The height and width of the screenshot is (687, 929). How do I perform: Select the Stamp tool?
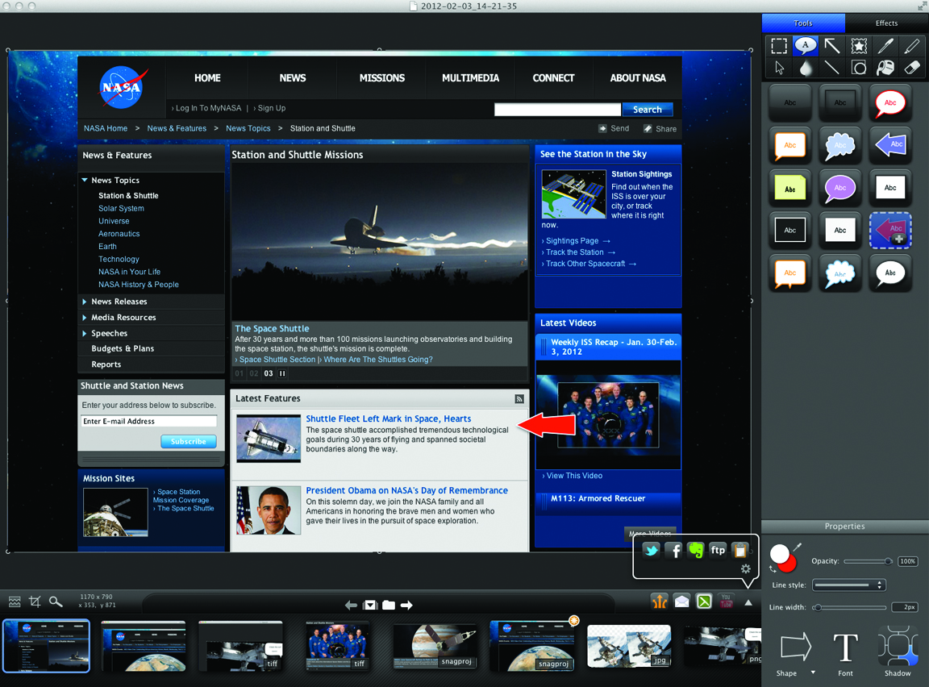[859, 47]
